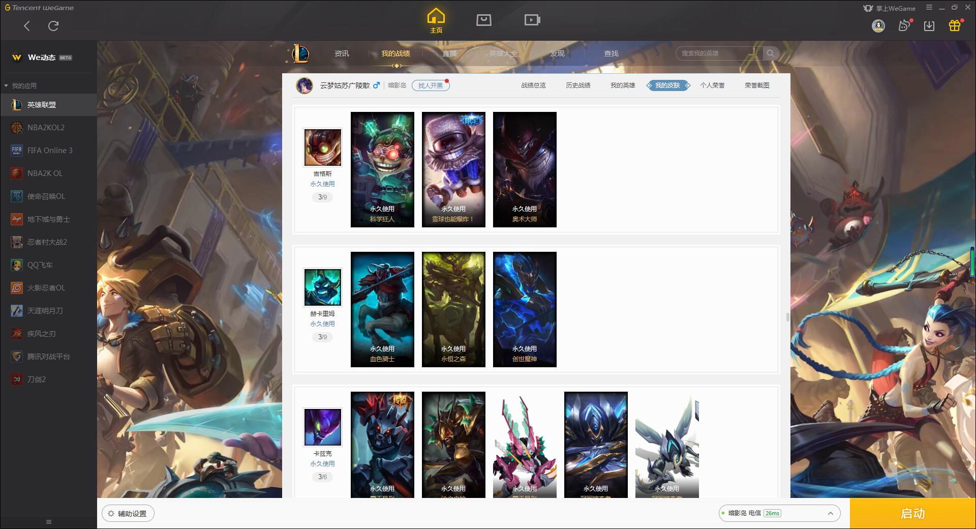Switch to the 战绩总览 tab

(533, 85)
